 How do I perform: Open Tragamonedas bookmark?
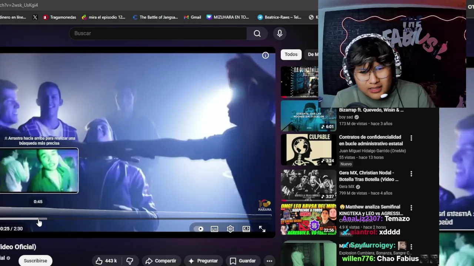pos(59,17)
